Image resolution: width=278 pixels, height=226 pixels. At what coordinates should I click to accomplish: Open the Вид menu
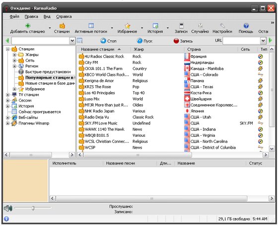coord(47,16)
